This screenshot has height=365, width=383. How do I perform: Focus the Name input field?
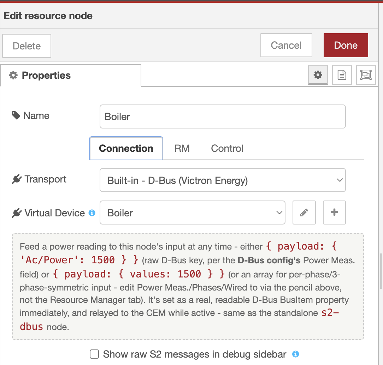click(x=223, y=116)
